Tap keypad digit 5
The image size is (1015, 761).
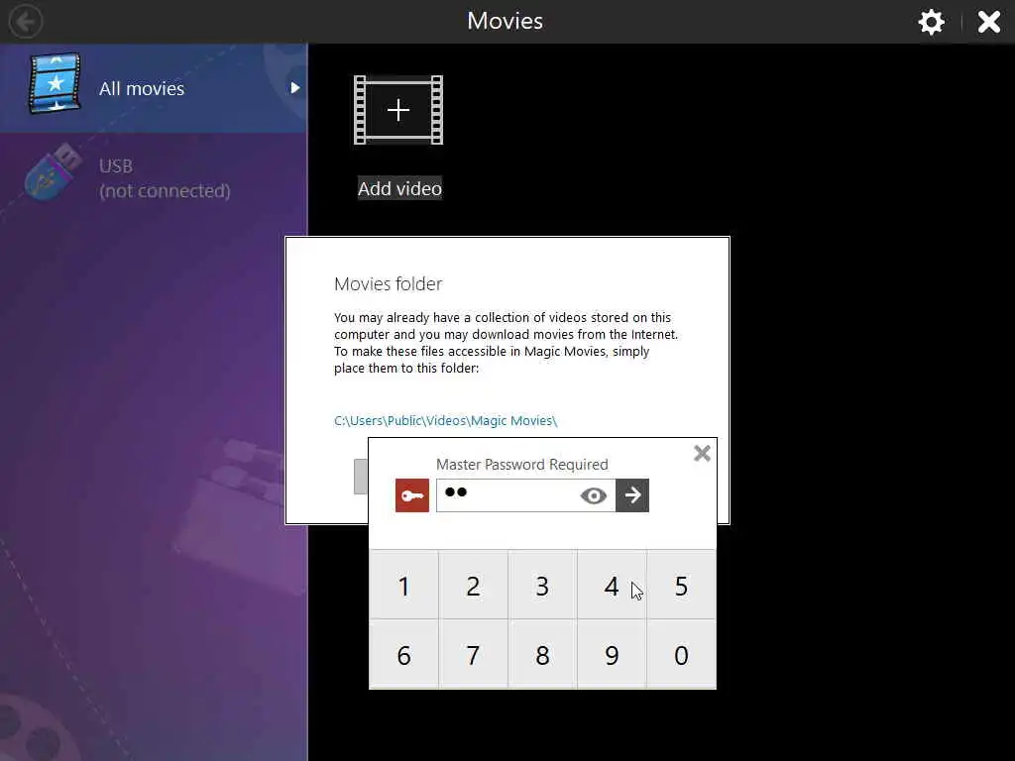pyautogui.click(x=681, y=586)
